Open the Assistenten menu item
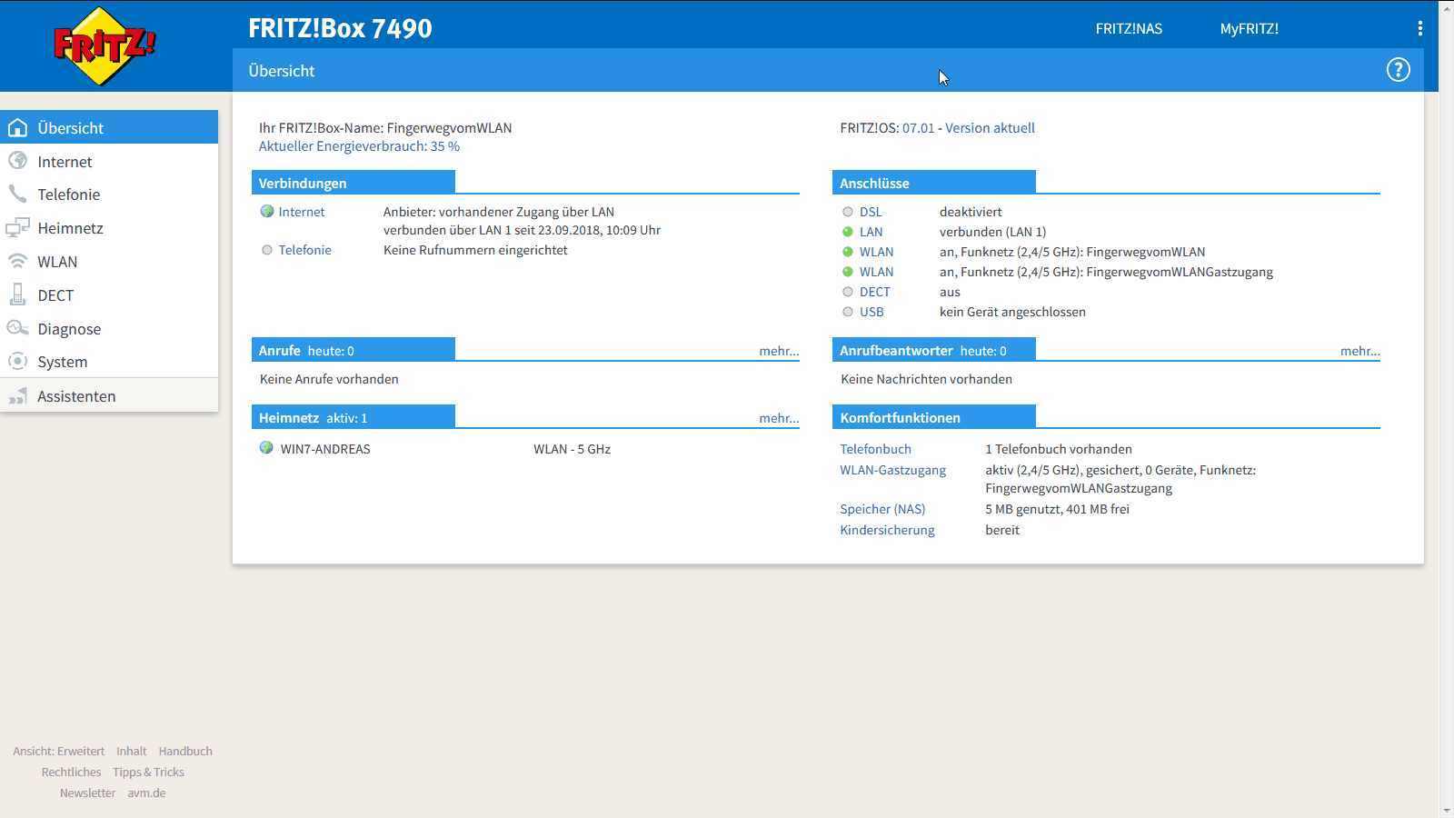Image resolution: width=1454 pixels, height=818 pixels. [x=109, y=396]
